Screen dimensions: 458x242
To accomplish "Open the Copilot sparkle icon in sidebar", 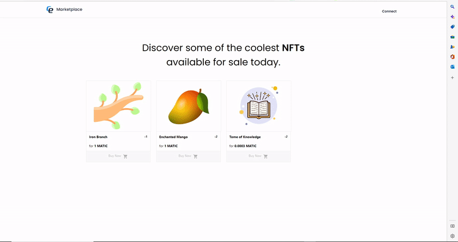I will pyautogui.click(x=452, y=17).
